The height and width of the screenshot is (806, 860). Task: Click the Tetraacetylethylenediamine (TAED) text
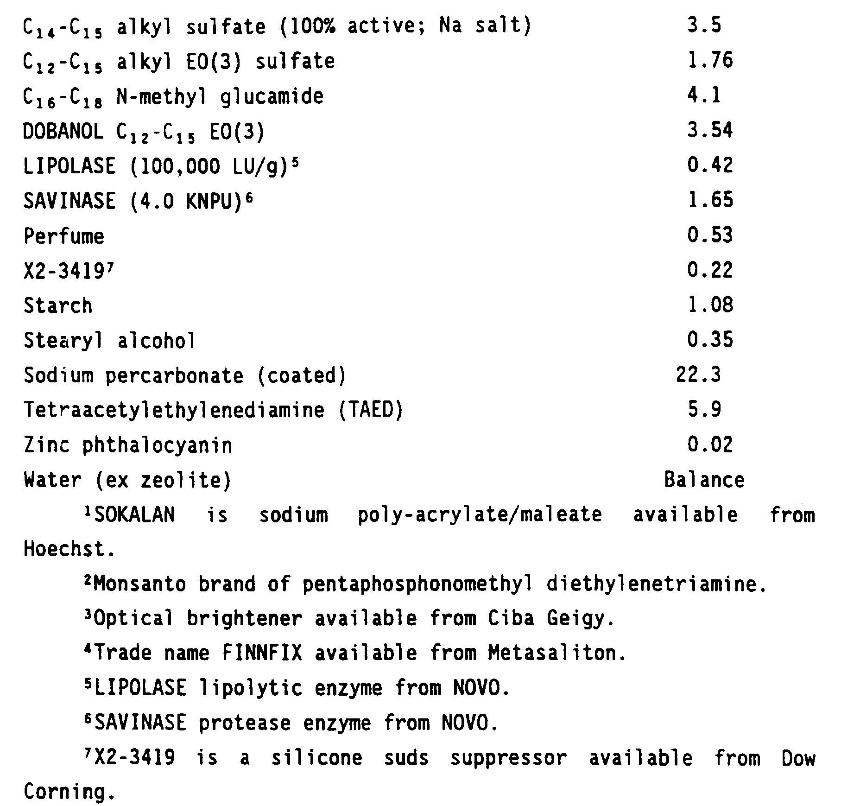tap(213, 410)
